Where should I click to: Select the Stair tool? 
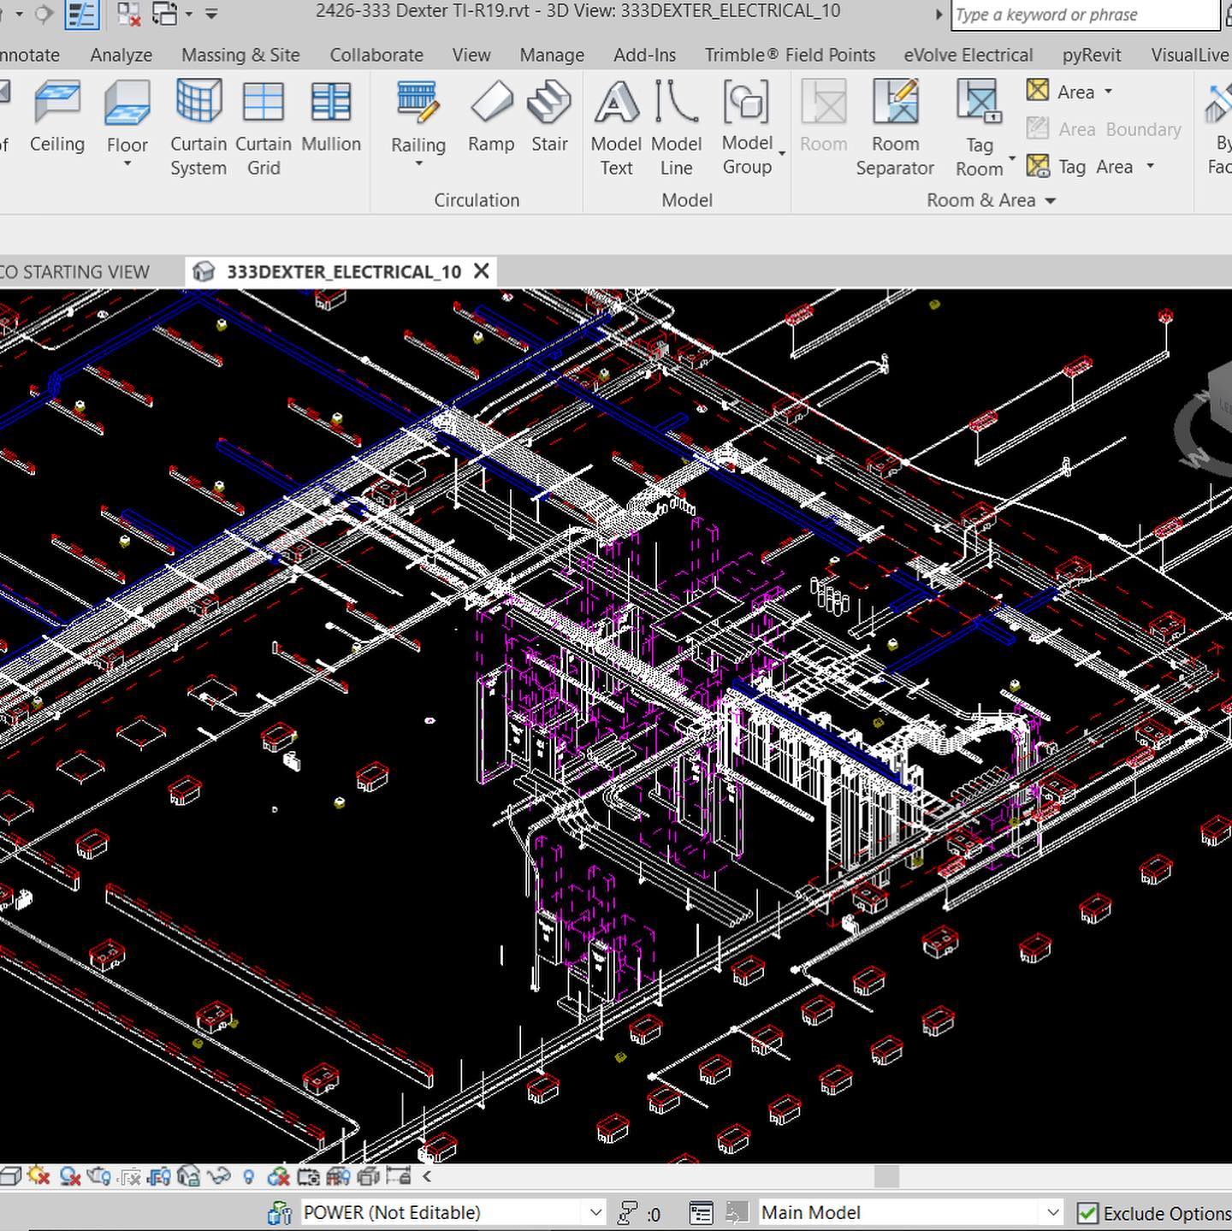coord(549,117)
